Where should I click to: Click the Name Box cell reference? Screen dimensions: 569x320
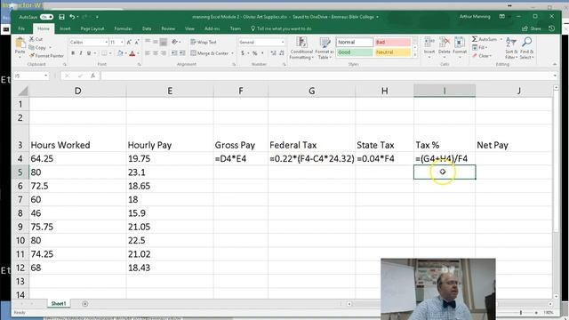(x=31, y=76)
